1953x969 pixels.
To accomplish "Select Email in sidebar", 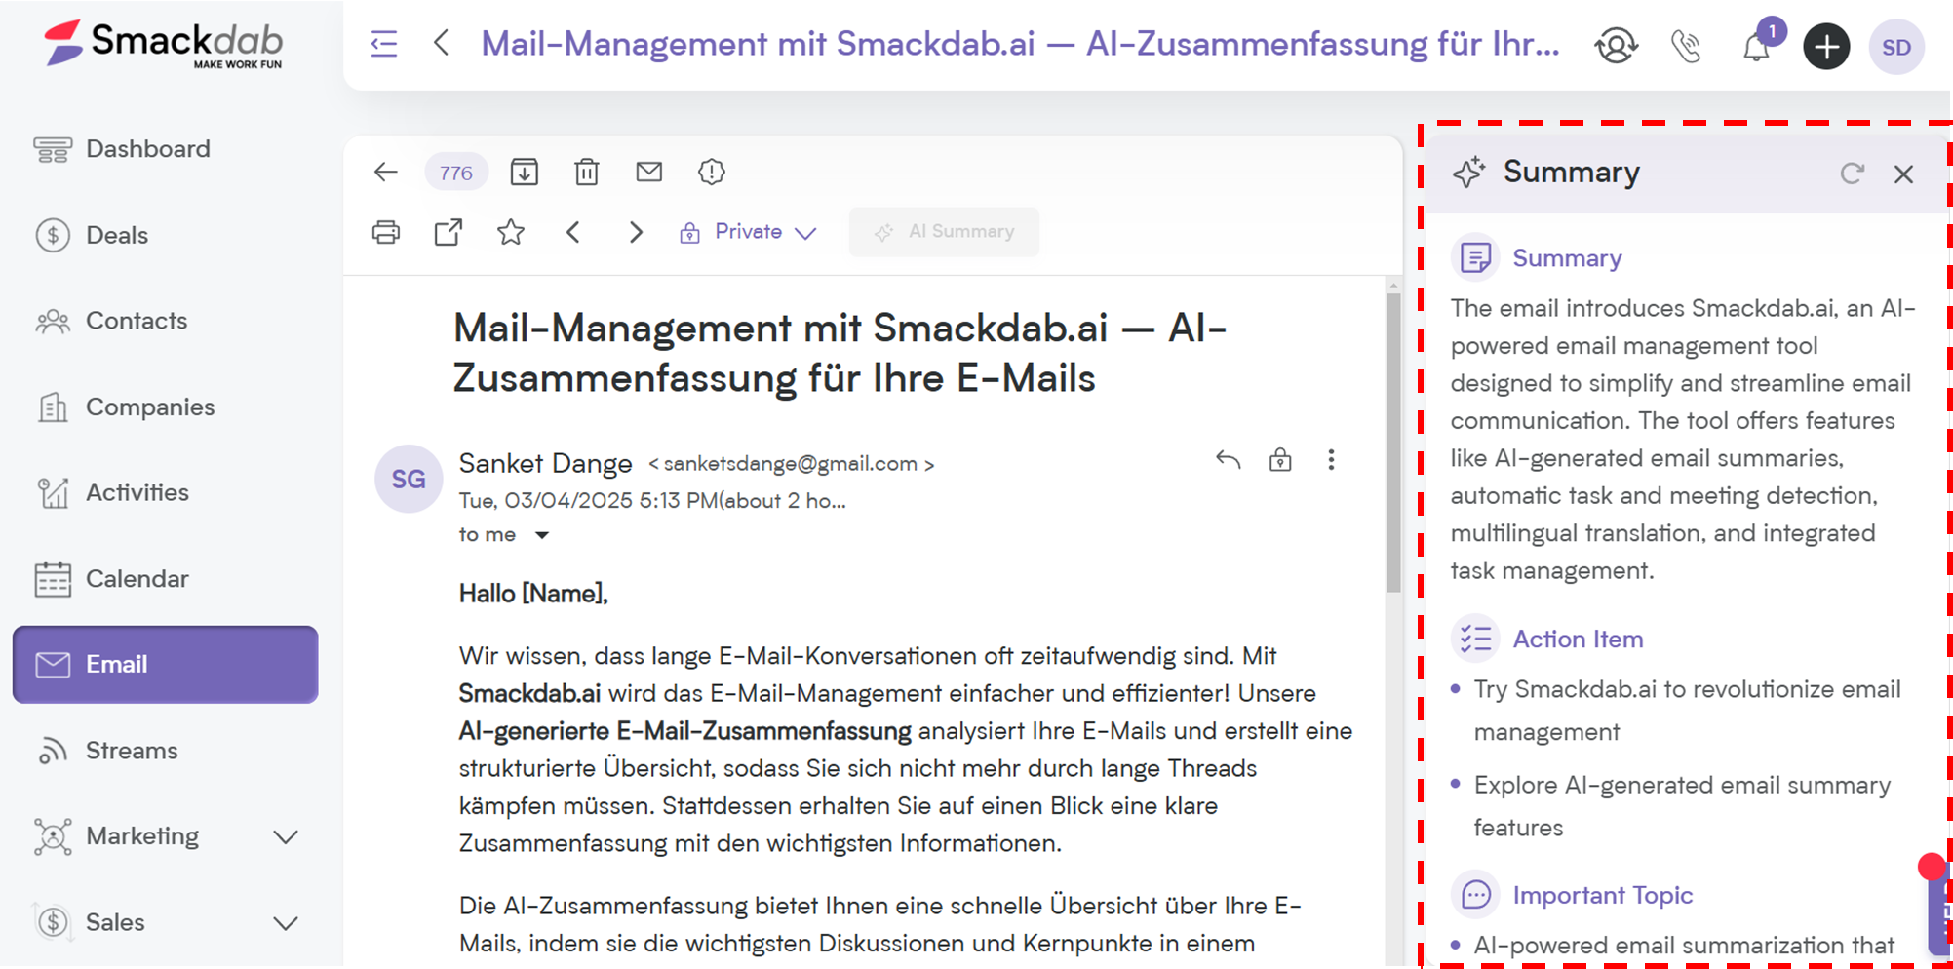I will 165,664.
